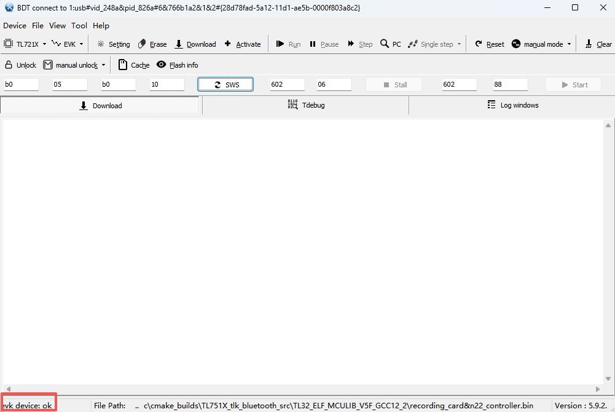615x412 pixels.
Task: Click the first b0 input field
Action: click(21, 84)
